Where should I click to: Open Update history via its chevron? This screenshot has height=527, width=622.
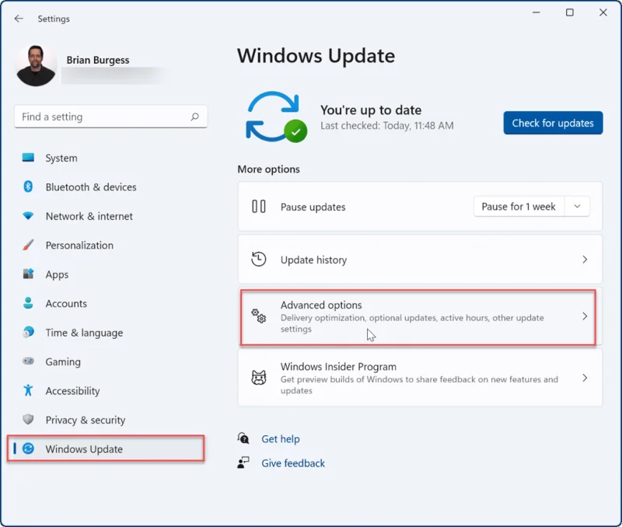585,260
